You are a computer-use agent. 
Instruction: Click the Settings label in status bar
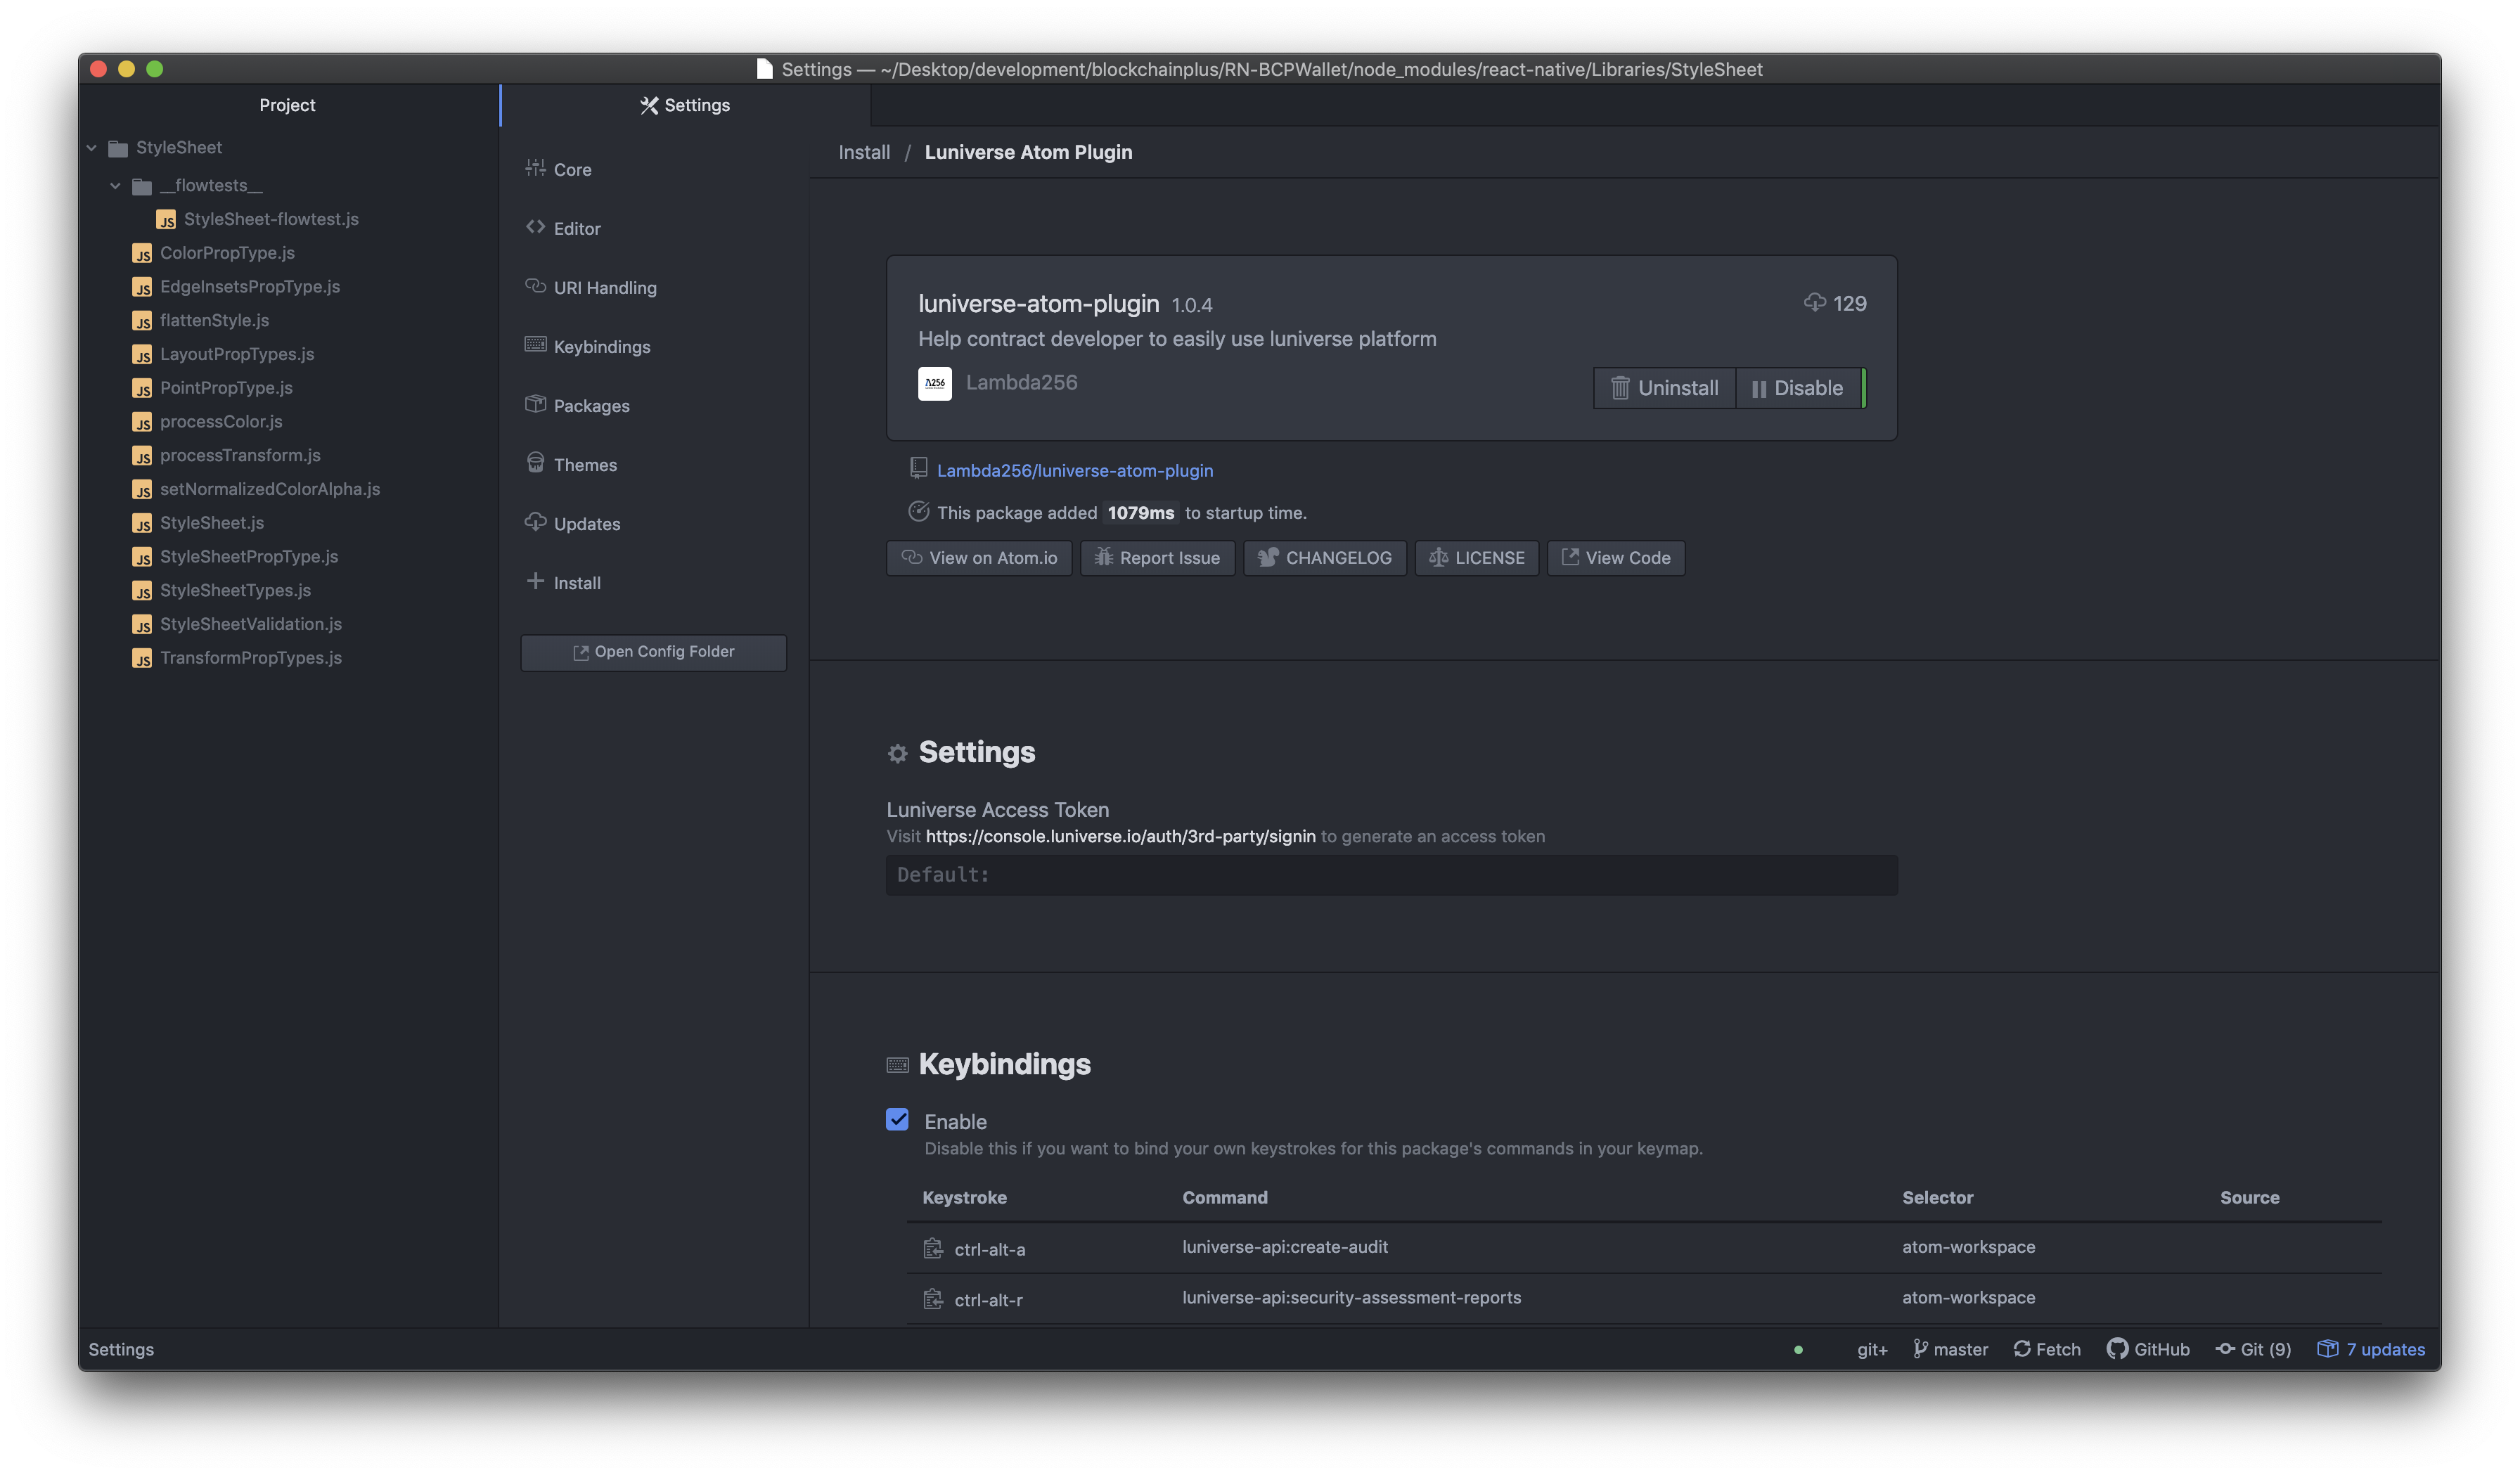(x=121, y=1349)
